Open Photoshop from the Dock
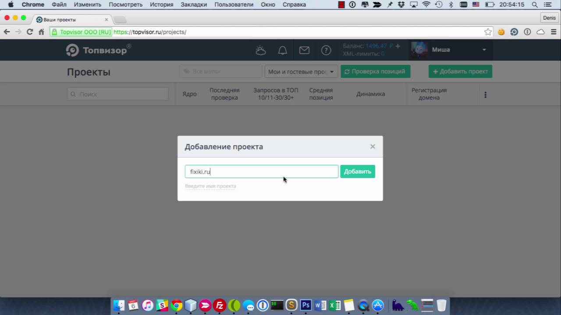The image size is (561, 315). tap(305, 305)
